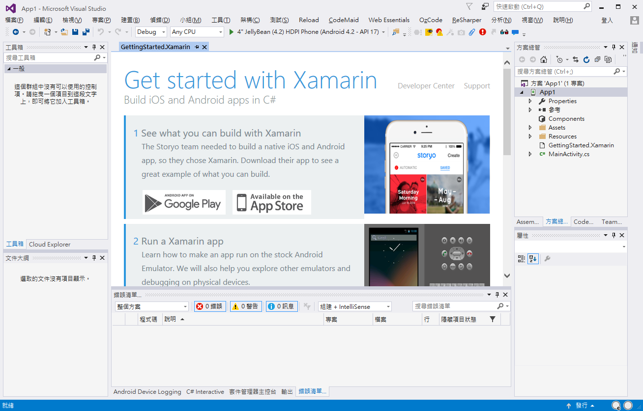Click the Show All Files icon
The height and width of the screenshot is (411, 643).
(x=608, y=59)
